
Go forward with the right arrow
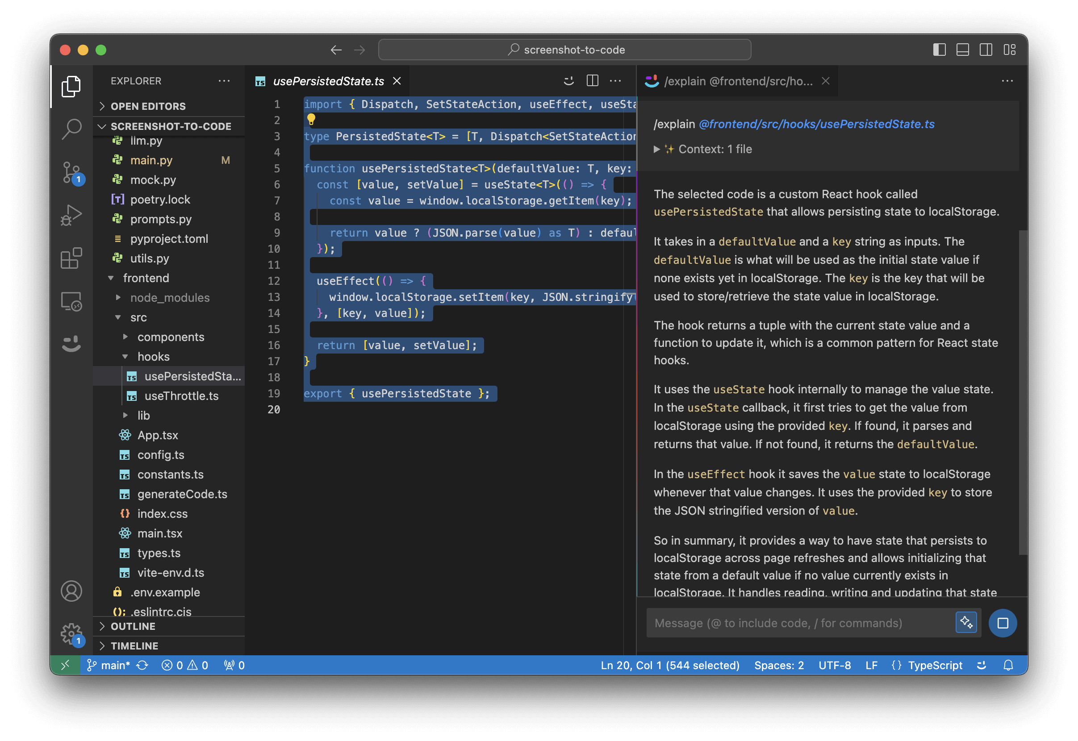359,50
